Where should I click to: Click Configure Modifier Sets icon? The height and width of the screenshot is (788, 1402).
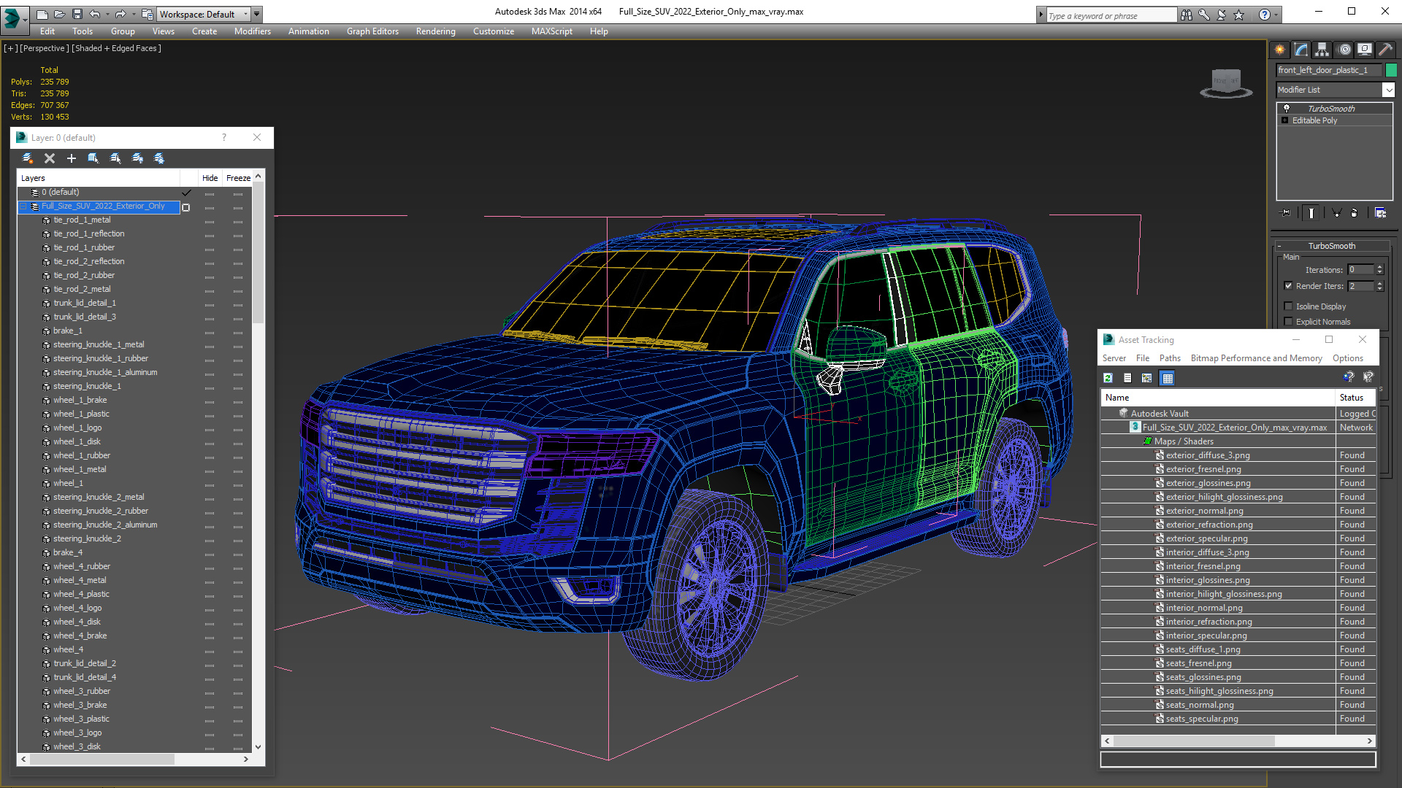pyautogui.click(x=1380, y=213)
